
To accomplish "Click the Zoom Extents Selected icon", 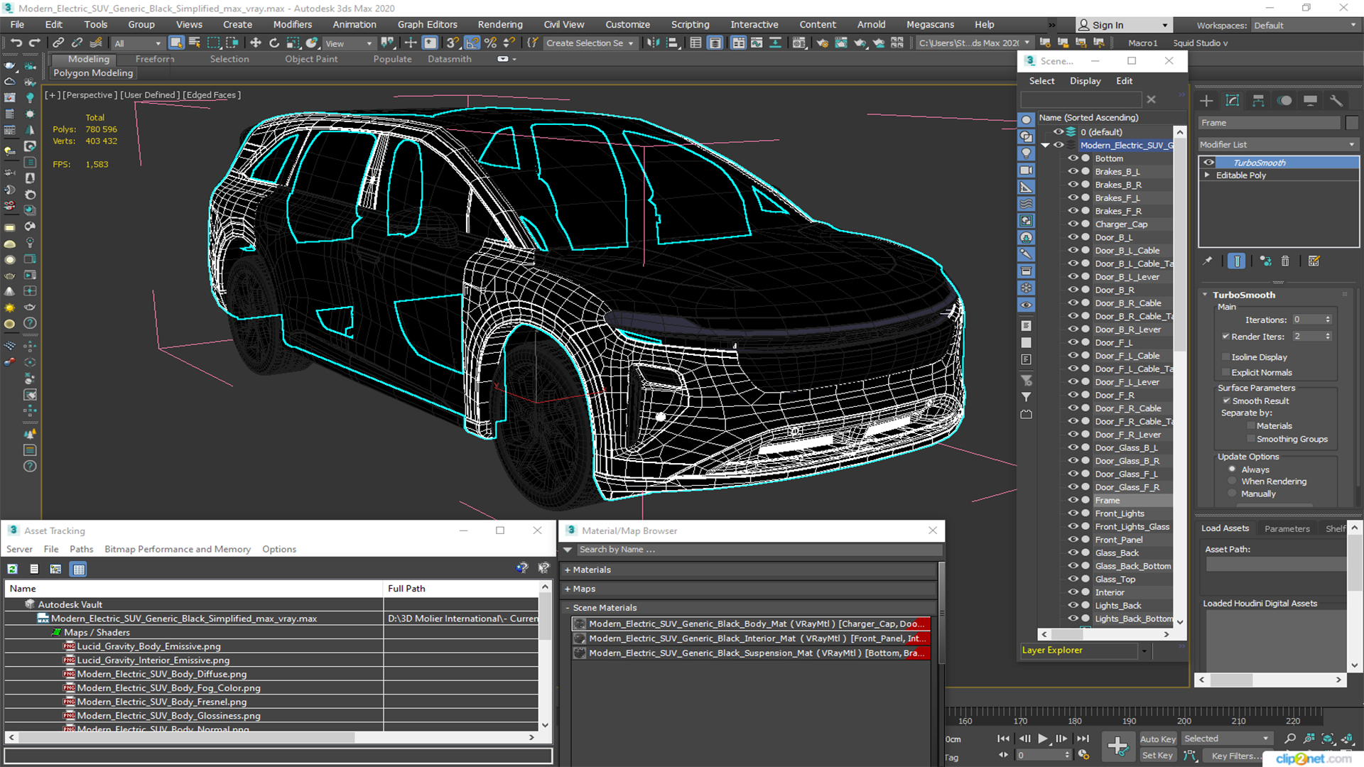I will 1328,739.
